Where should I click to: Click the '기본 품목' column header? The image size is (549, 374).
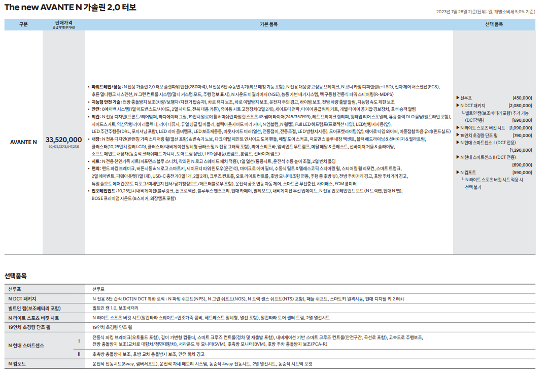pyautogui.click(x=269, y=24)
